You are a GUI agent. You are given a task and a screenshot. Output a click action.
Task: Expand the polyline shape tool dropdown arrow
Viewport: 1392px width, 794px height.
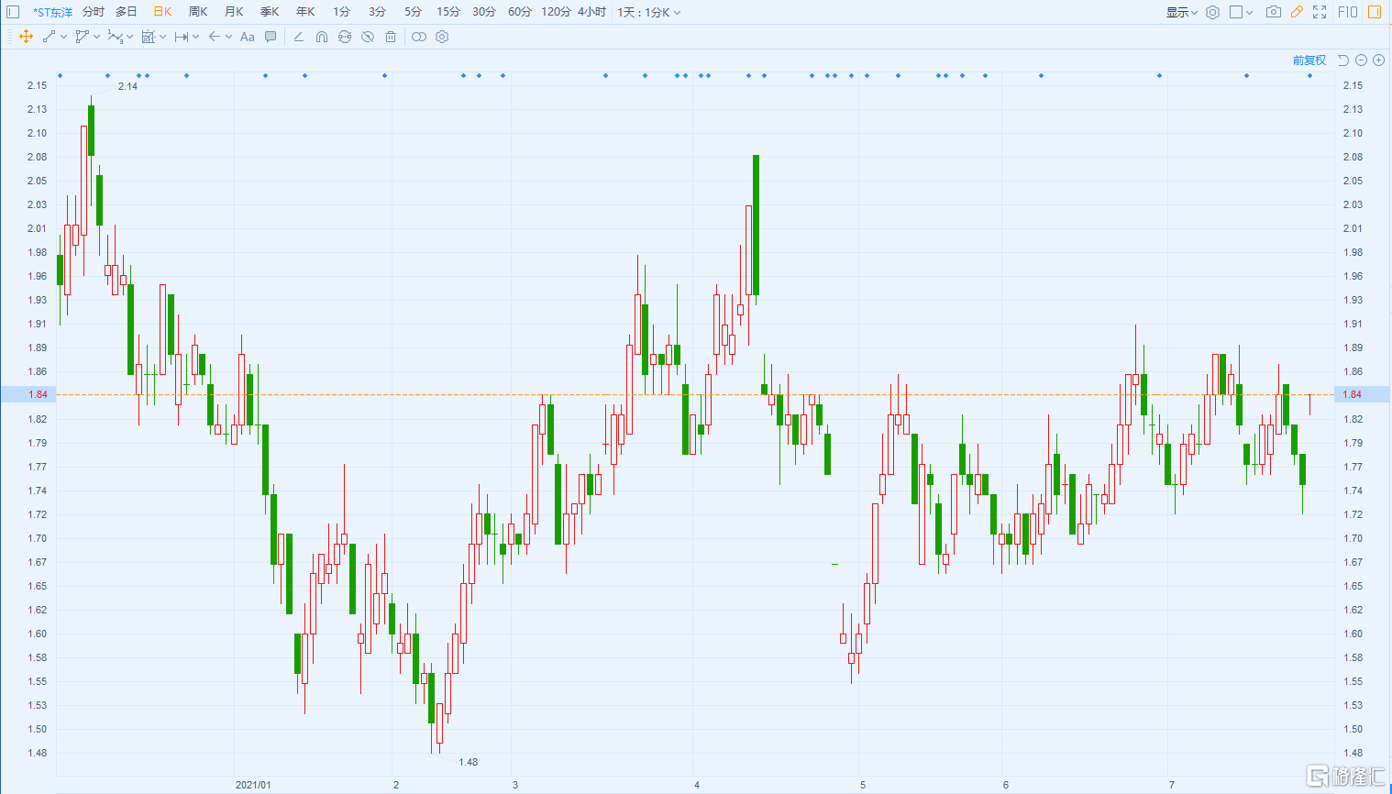(96, 38)
